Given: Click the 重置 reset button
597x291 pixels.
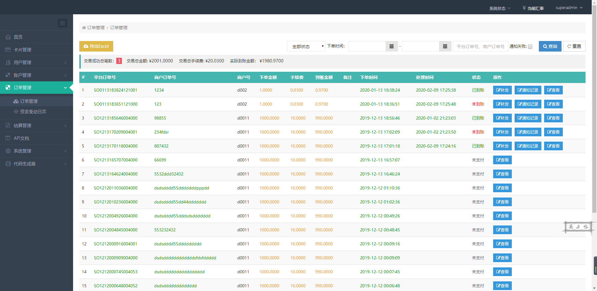Looking at the screenshot, I should pos(574,46).
